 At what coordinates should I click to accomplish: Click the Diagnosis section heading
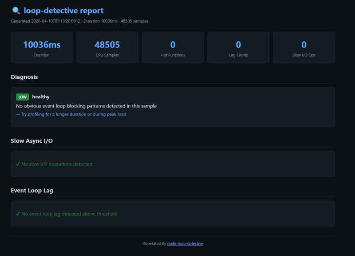(x=24, y=77)
